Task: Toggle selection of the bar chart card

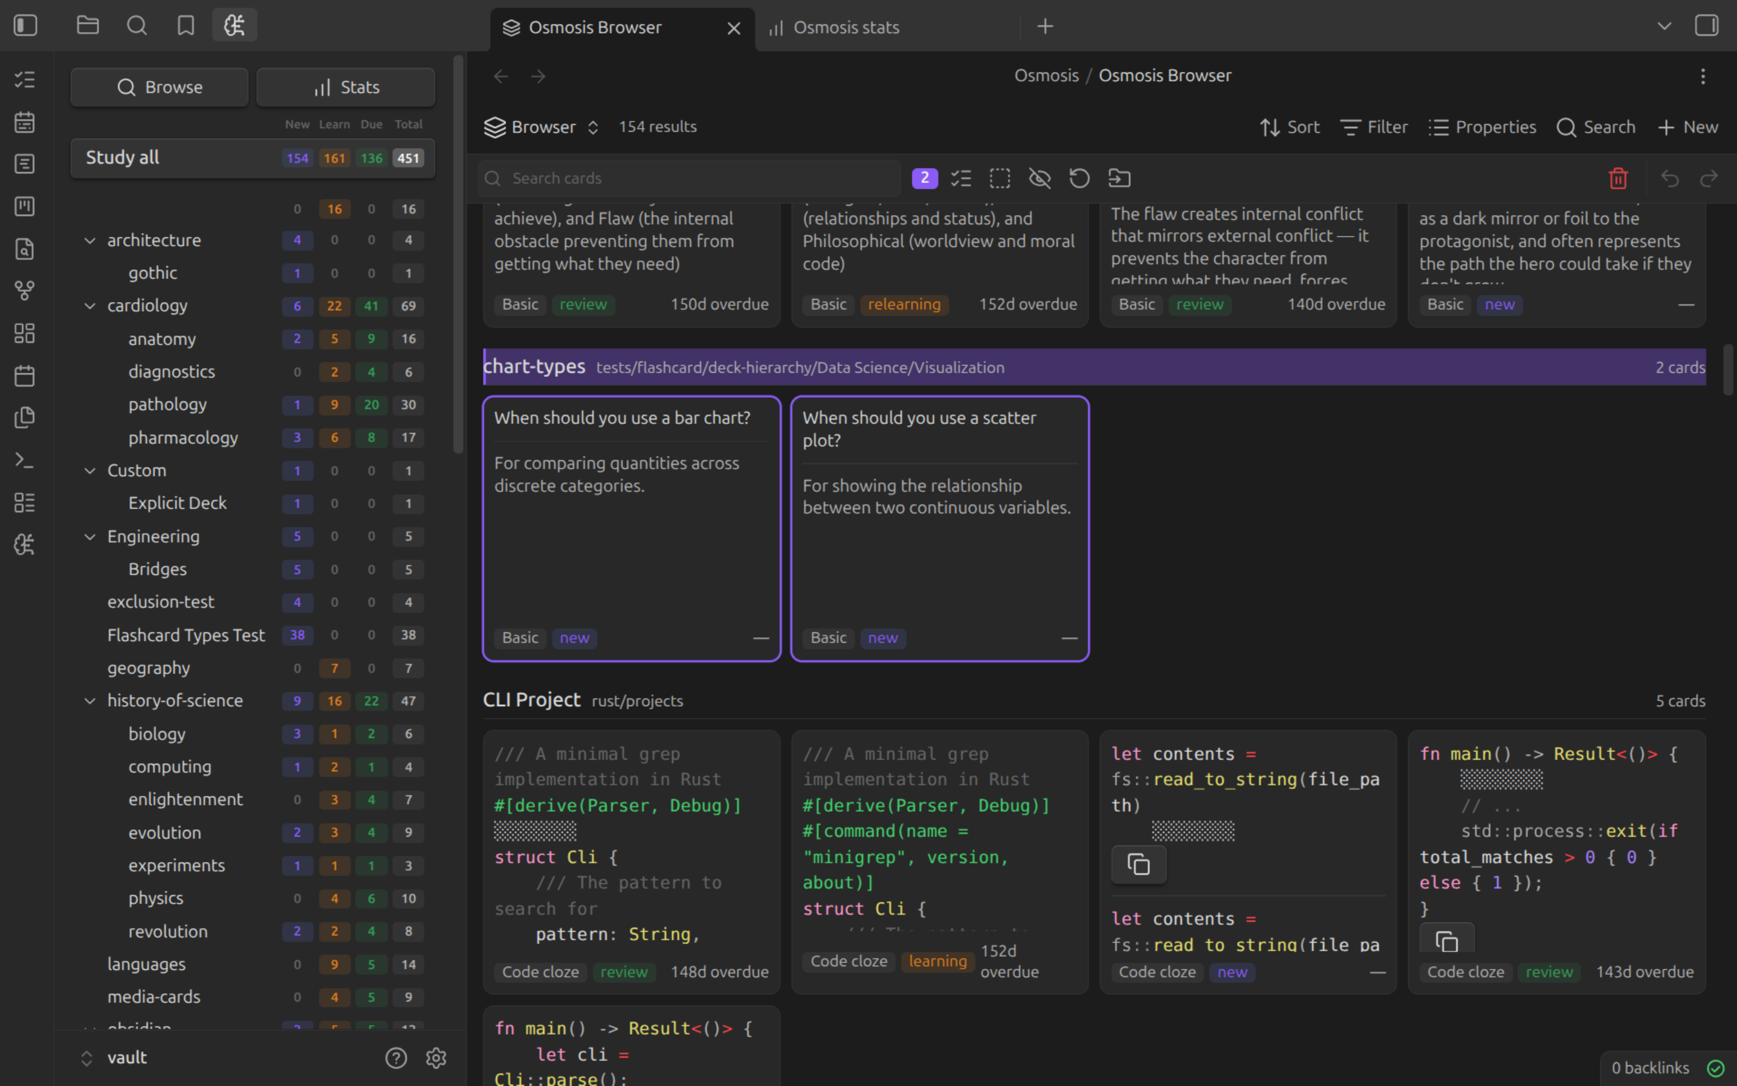Action: point(632,528)
